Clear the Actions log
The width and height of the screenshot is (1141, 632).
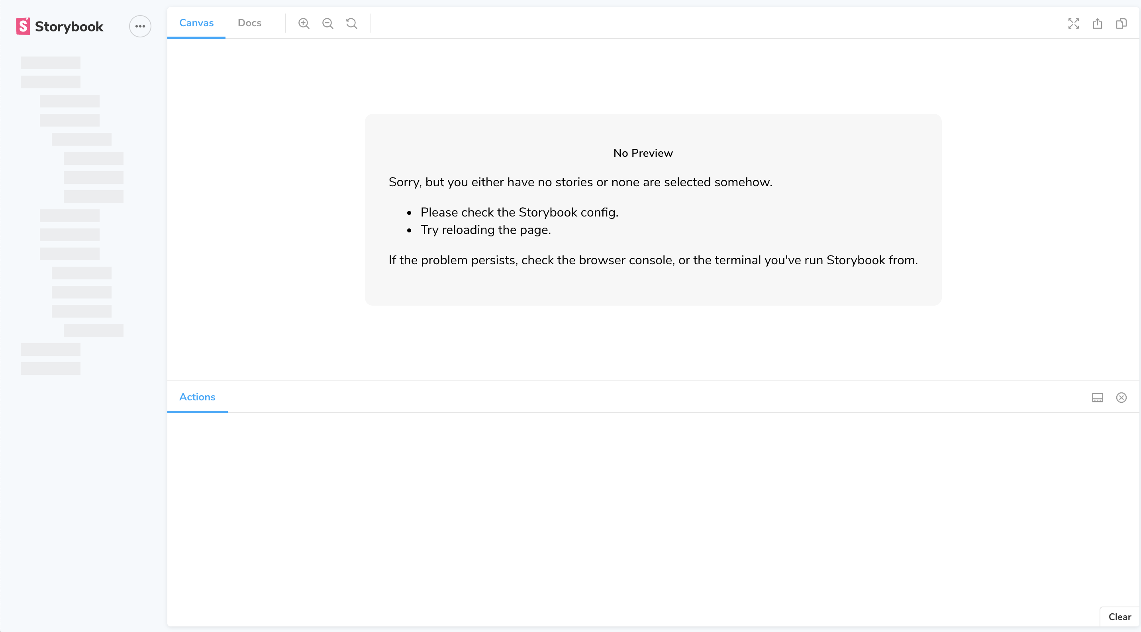coord(1119,616)
